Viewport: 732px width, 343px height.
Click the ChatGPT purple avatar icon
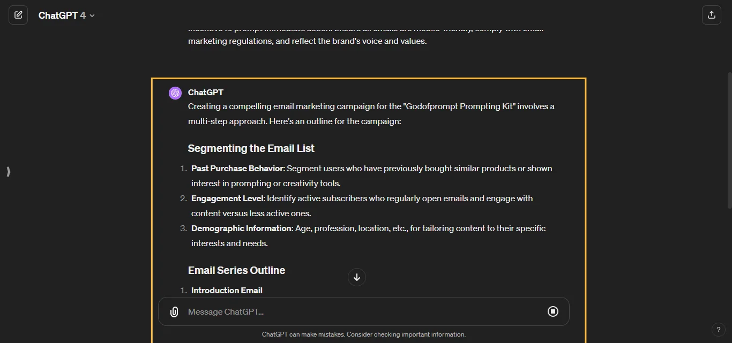coord(175,93)
